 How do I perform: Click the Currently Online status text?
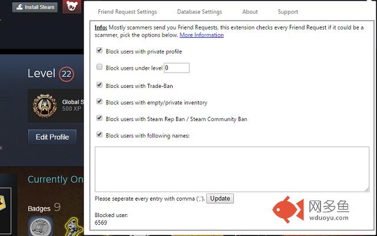tap(55, 179)
